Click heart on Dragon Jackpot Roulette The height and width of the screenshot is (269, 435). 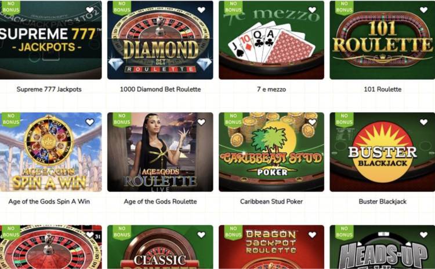point(313,235)
